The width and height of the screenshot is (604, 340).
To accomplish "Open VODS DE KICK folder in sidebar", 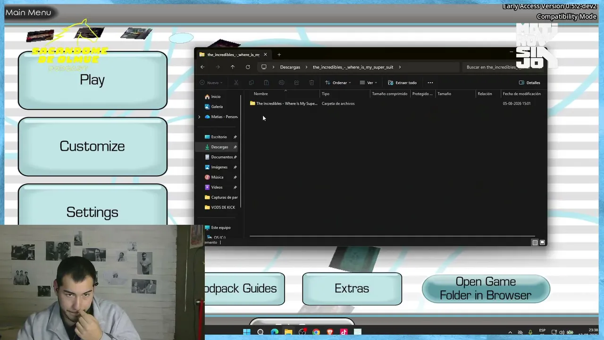I will pos(220,207).
